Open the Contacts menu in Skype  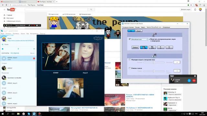click(8, 34)
